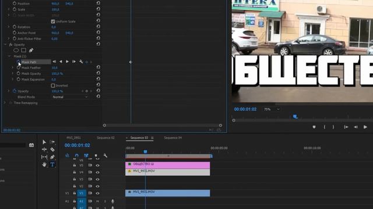Open the Program Monitor zoom level dropdown

click(272, 109)
